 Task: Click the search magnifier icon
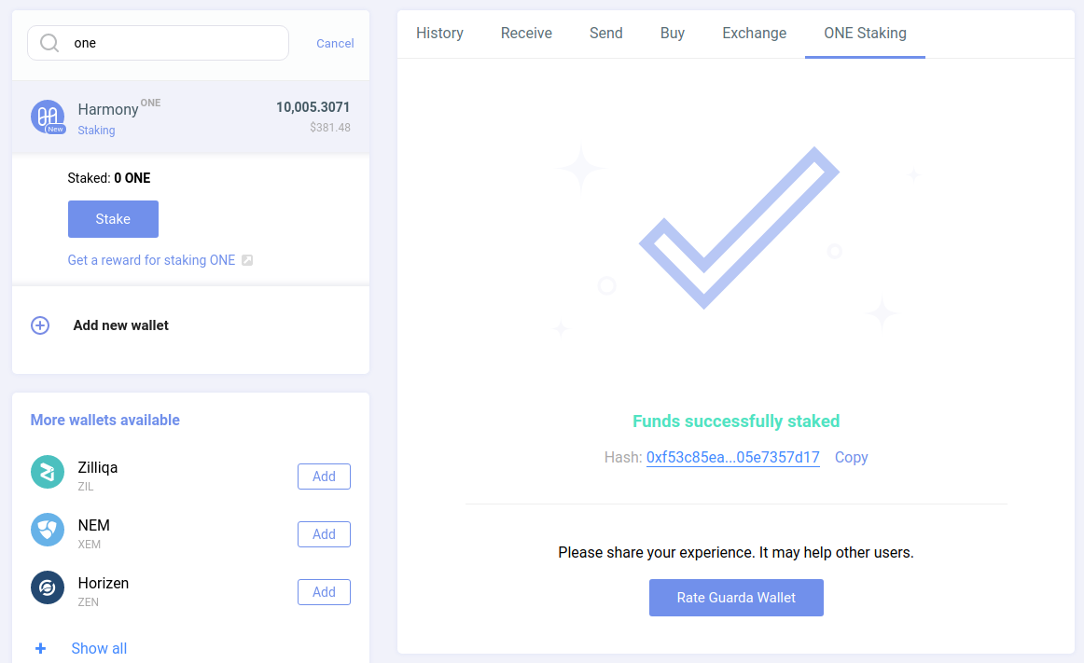pos(49,43)
